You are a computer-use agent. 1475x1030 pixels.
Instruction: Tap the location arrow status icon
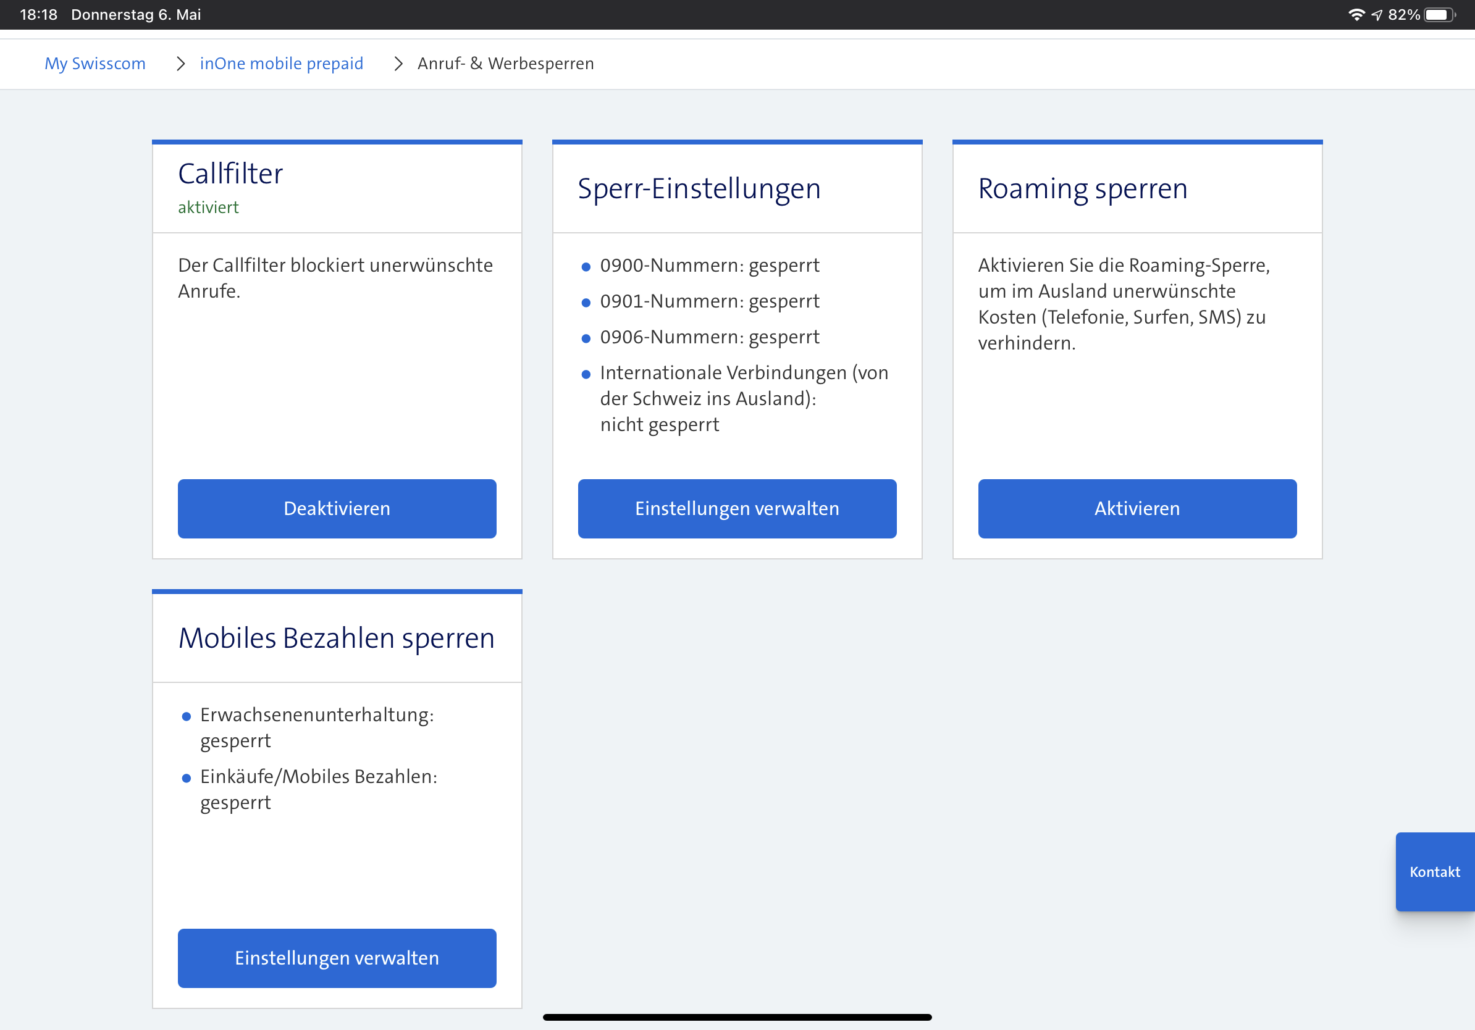click(x=1377, y=15)
